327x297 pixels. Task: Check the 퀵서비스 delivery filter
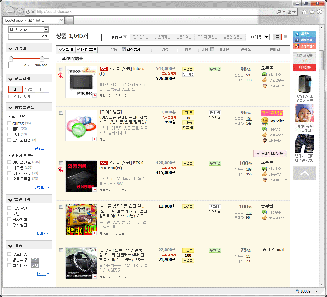(9, 265)
